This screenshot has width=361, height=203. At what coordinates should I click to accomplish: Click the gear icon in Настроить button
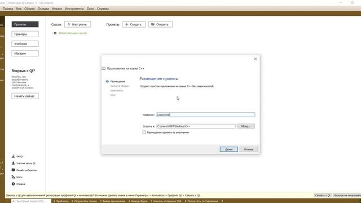pyautogui.click(x=69, y=24)
